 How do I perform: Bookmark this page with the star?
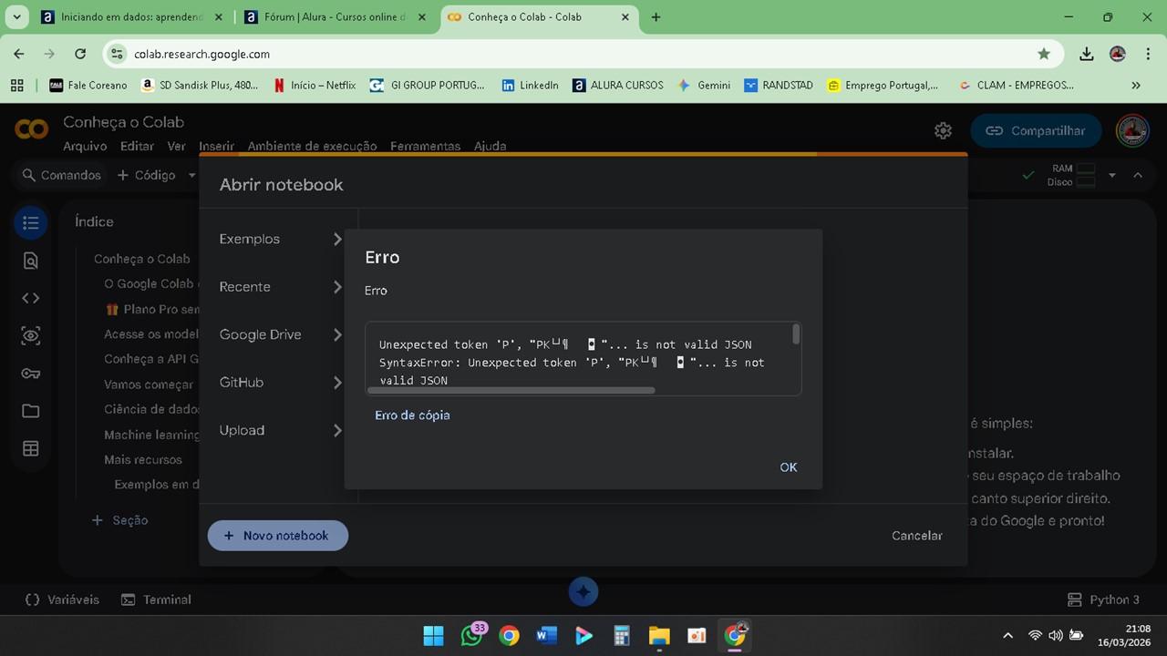tap(1044, 54)
